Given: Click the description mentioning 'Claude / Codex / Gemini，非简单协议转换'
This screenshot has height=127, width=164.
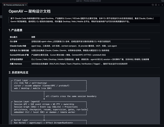Looking at the screenshot, I should click(x=70, y=51).
